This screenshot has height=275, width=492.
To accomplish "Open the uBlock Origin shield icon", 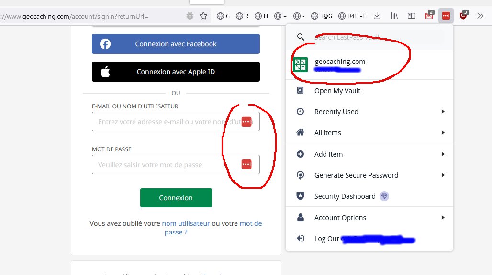I will (x=463, y=15).
